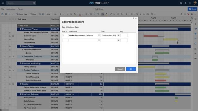Image resolution: width=198 pixels, height=111 pixels.
Task: Open text color picker
Action: tap(81, 14)
